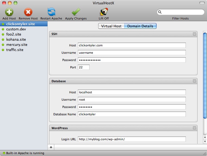Close the WordPress panel section
207x156 pixels.
(194, 128)
